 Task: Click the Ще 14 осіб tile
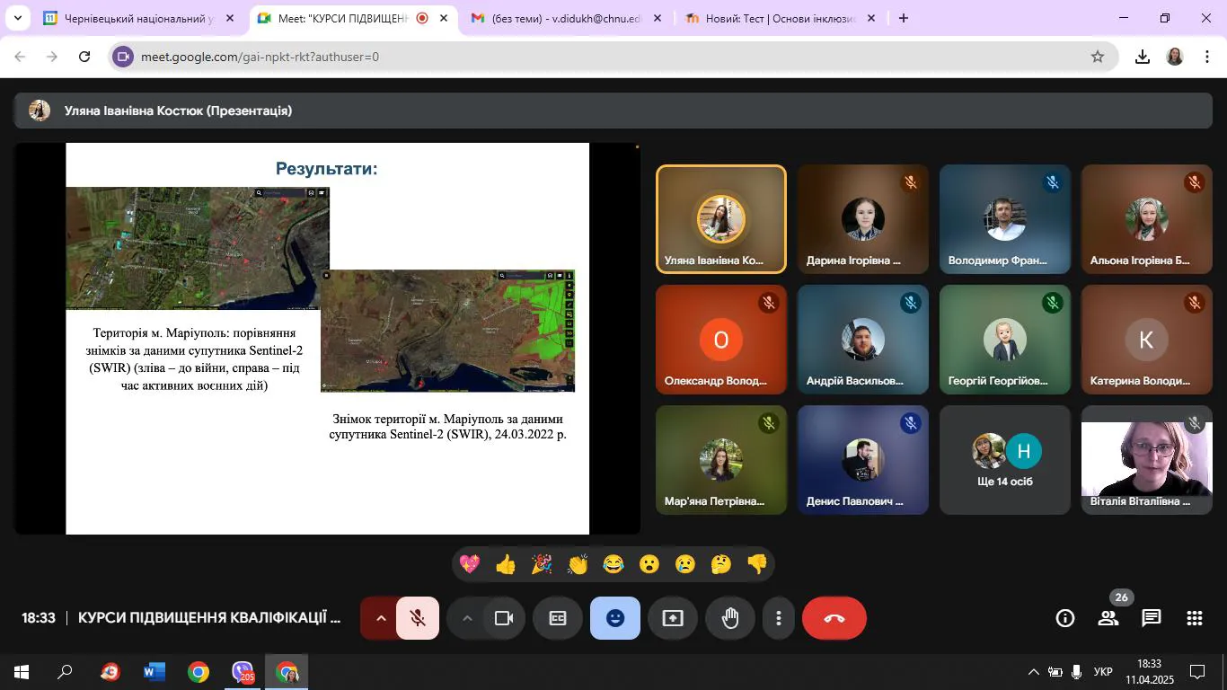coord(1004,460)
